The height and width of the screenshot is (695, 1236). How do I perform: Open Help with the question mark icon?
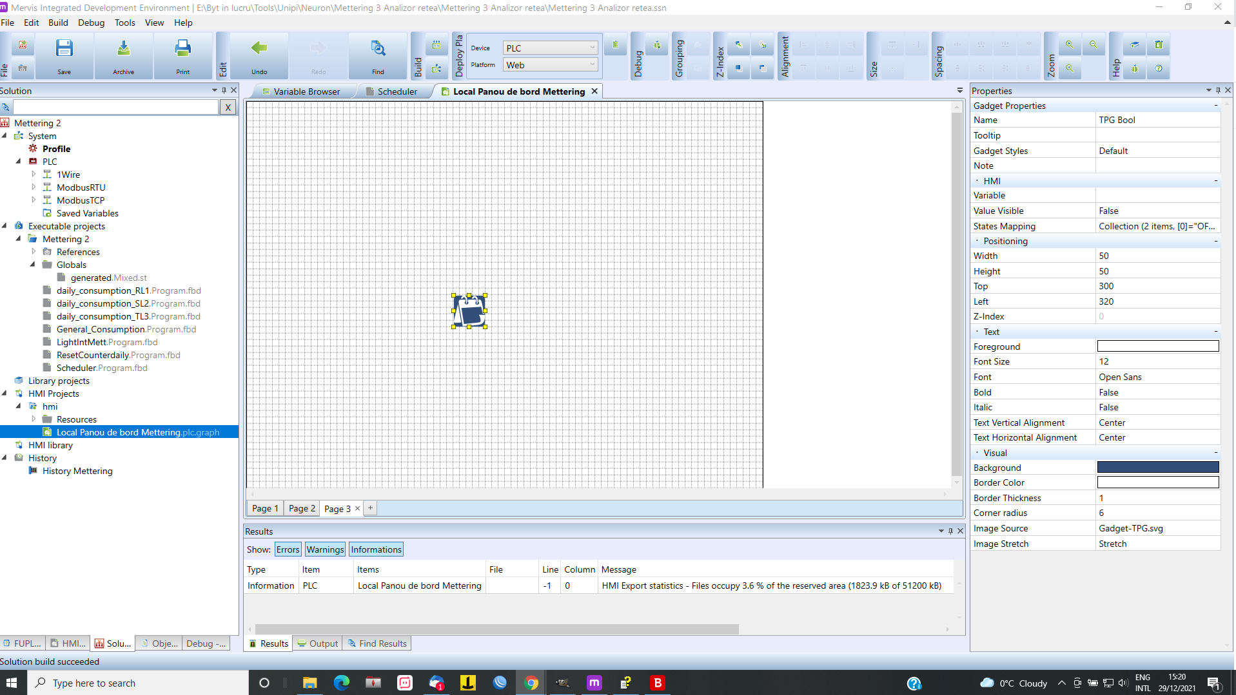tap(1159, 68)
